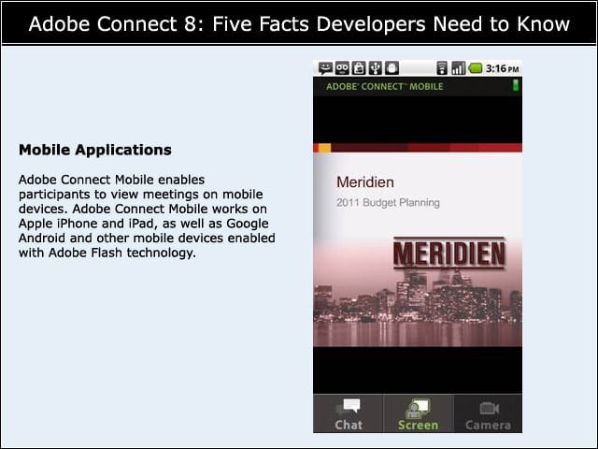Tap the voicemail icon in the status bar

tap(342, 68)
